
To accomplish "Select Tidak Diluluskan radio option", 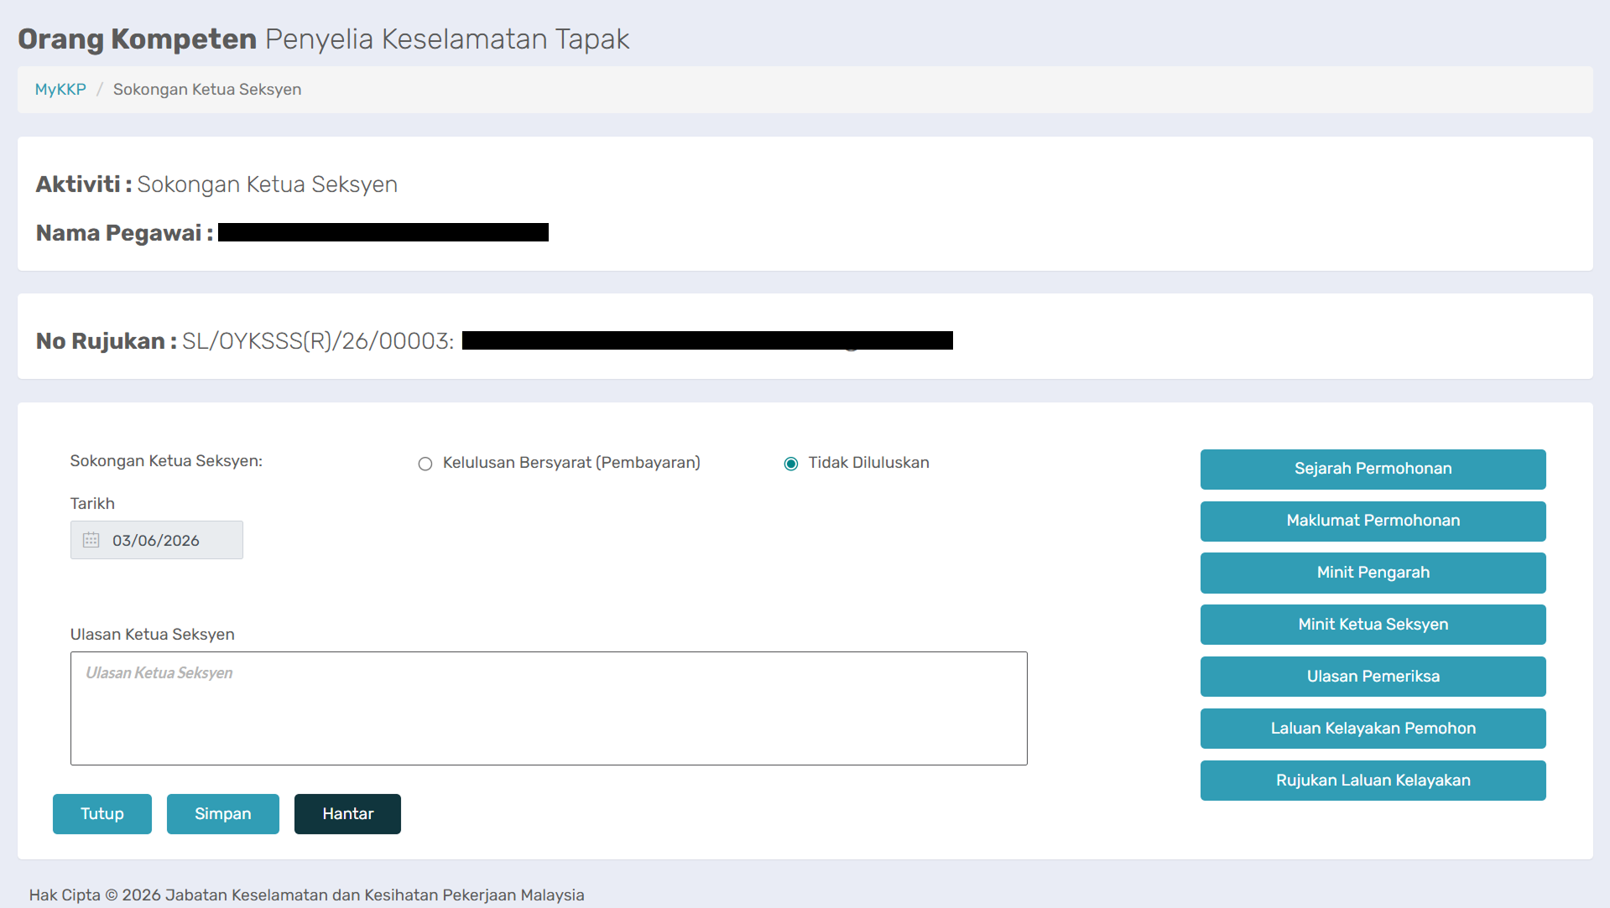I will click(790, 464).
